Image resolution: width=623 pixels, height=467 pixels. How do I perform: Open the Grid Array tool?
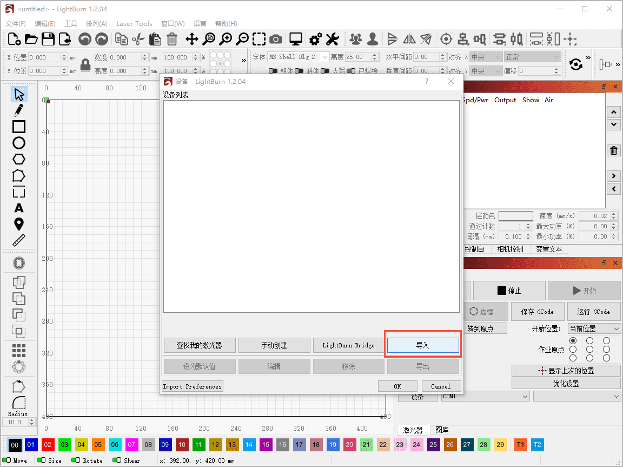pyautogui.click(x=19, y=350)
